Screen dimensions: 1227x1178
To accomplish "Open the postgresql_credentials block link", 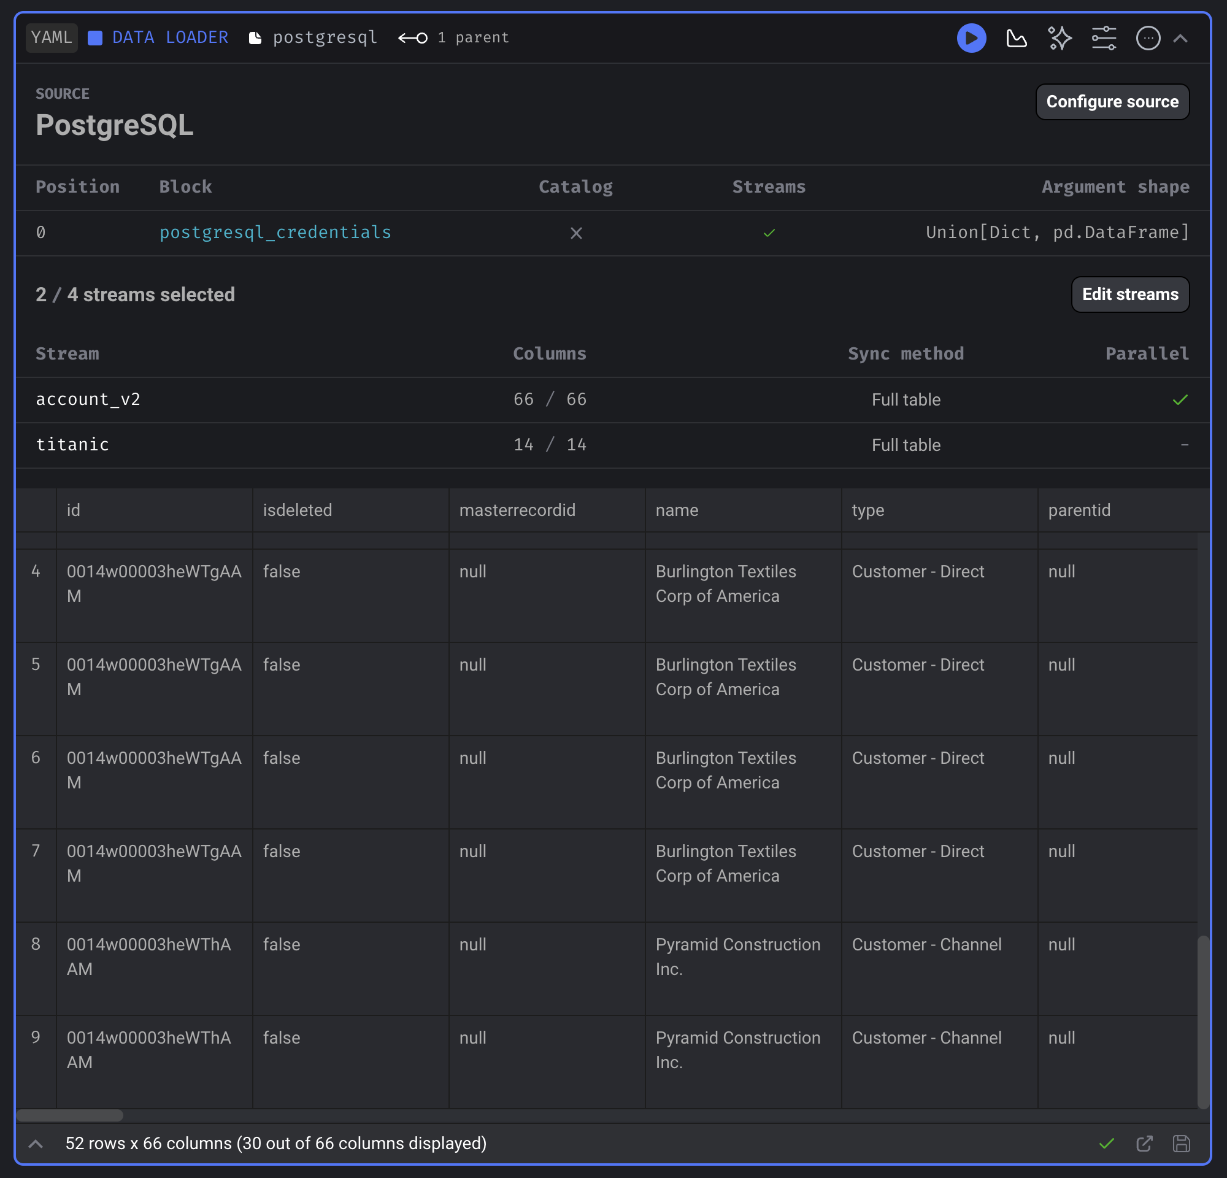I will pos(275,232).
